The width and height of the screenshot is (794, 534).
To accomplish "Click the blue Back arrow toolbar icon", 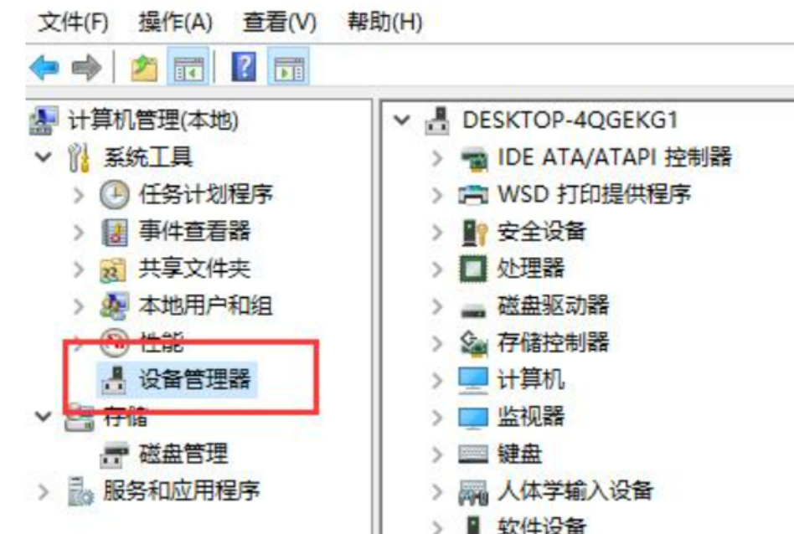I will click(44, 68).
